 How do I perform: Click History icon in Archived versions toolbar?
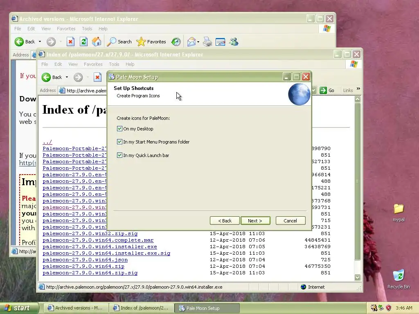(176, 42)
